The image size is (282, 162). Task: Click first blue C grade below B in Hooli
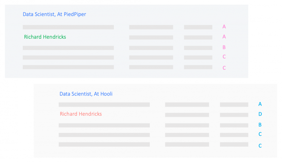pyautogui.click(x=260, y=134)
